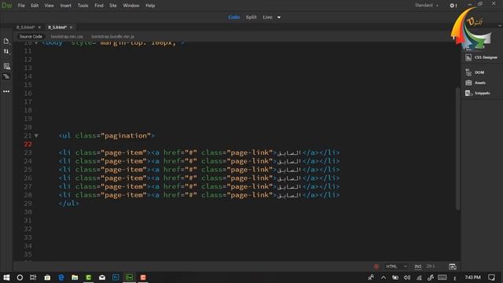Screen dimensions: 503x283
Task: Click the File Management arrows icon
Action: tap(6, 52)
